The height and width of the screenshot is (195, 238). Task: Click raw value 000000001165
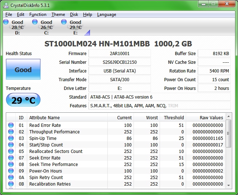pyautogui.click(x=208, y=138)
